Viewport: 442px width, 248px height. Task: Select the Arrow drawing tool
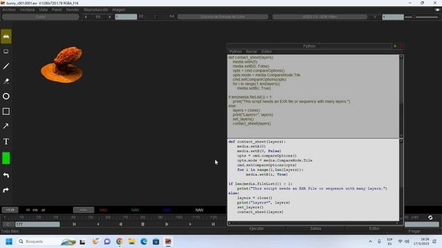[x=6, y=126]
